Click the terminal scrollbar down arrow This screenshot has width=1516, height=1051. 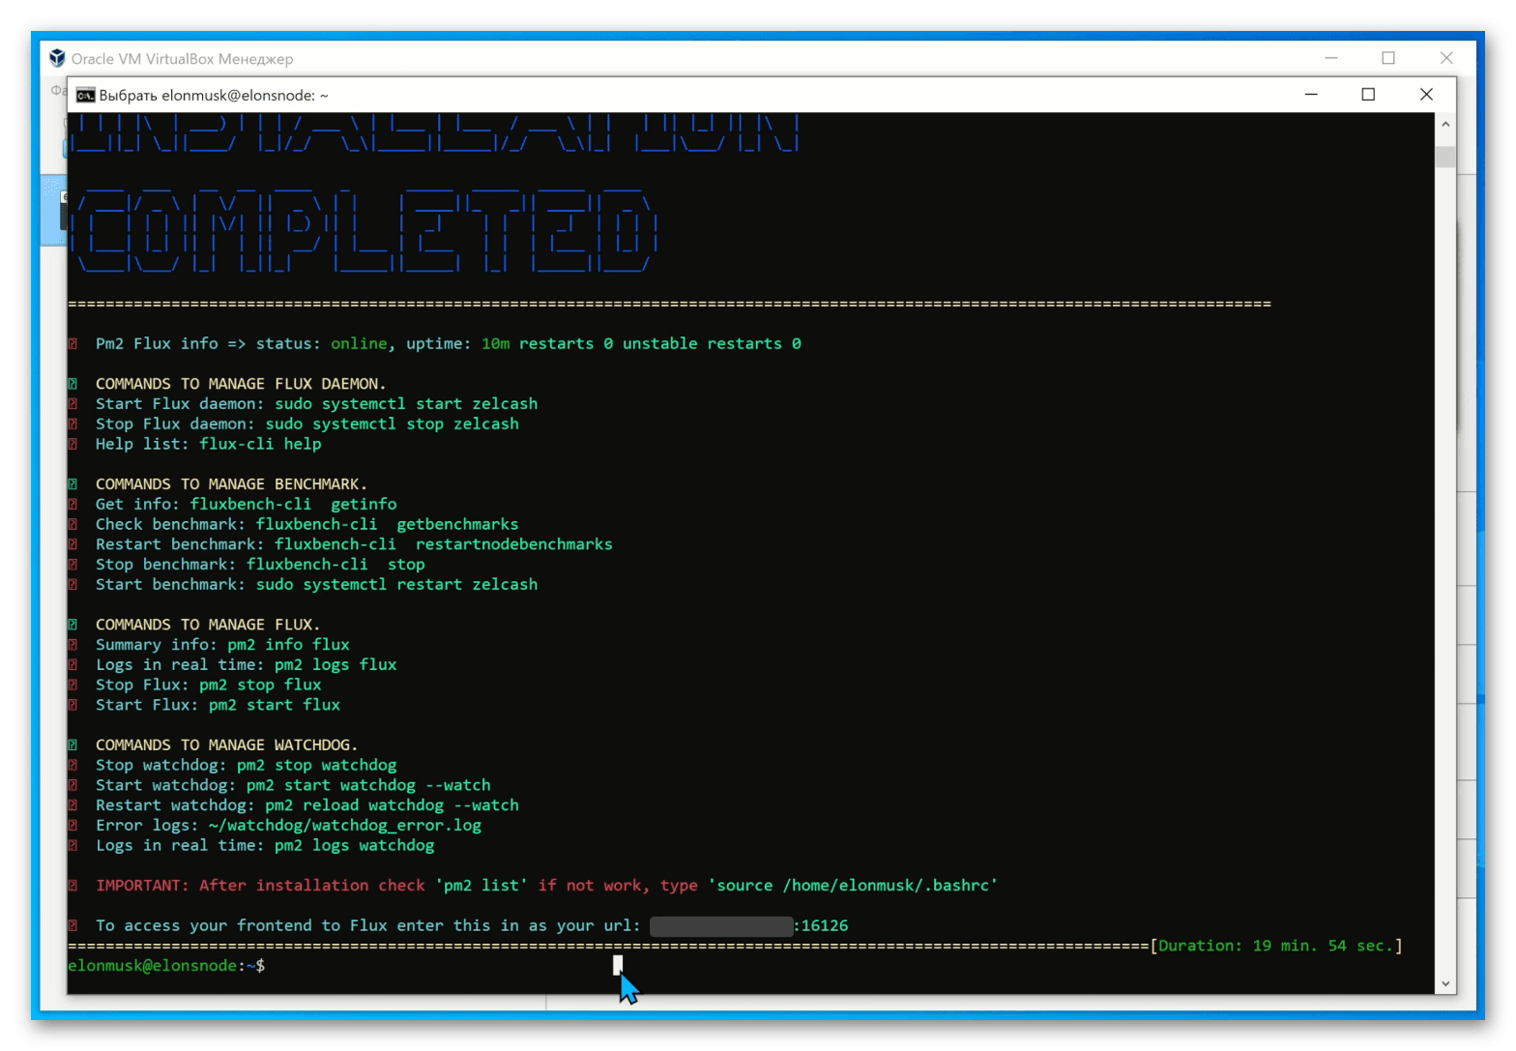[x=1445, y=983]
